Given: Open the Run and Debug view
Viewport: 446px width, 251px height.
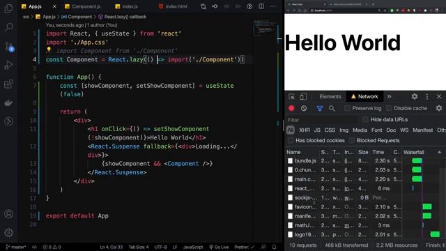Looking at the screenshot, I should (x=8, y=65).
